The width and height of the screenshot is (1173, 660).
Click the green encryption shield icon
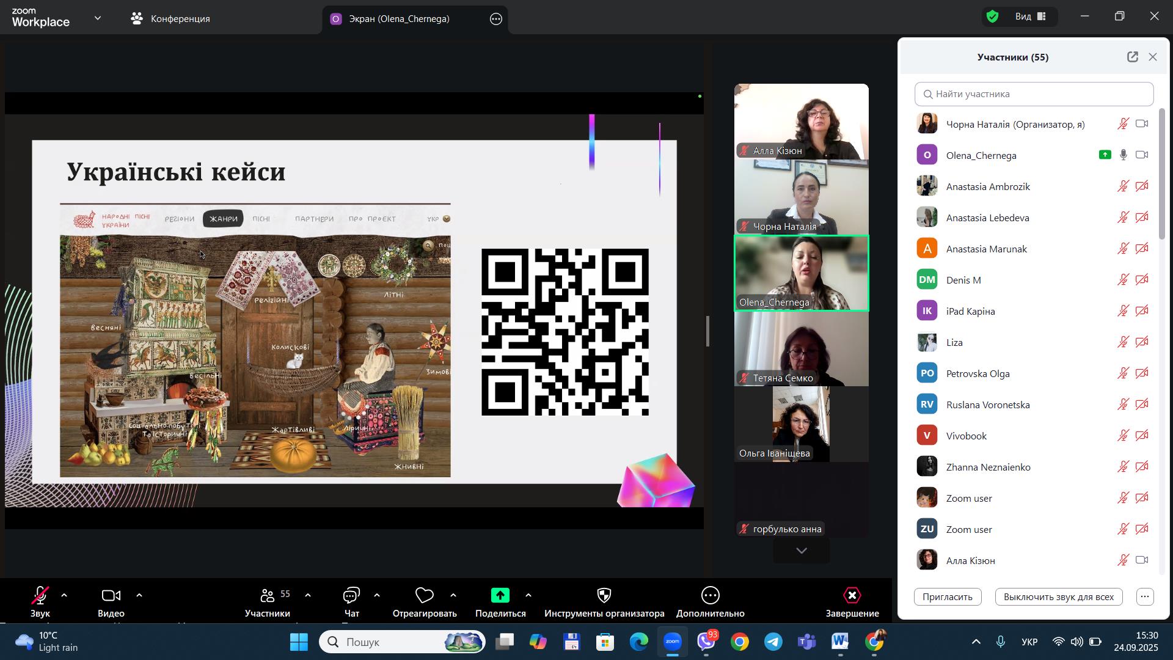(x=993, y=16)
